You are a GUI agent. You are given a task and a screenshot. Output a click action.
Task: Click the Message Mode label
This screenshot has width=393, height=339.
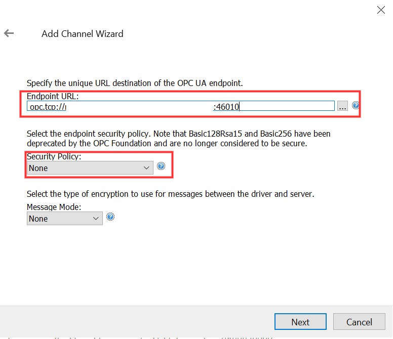click(x=54, y=207)
